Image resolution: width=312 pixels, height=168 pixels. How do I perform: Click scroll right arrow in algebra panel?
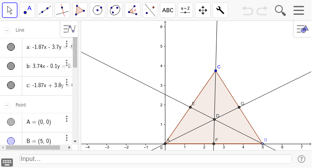(69, 147)
